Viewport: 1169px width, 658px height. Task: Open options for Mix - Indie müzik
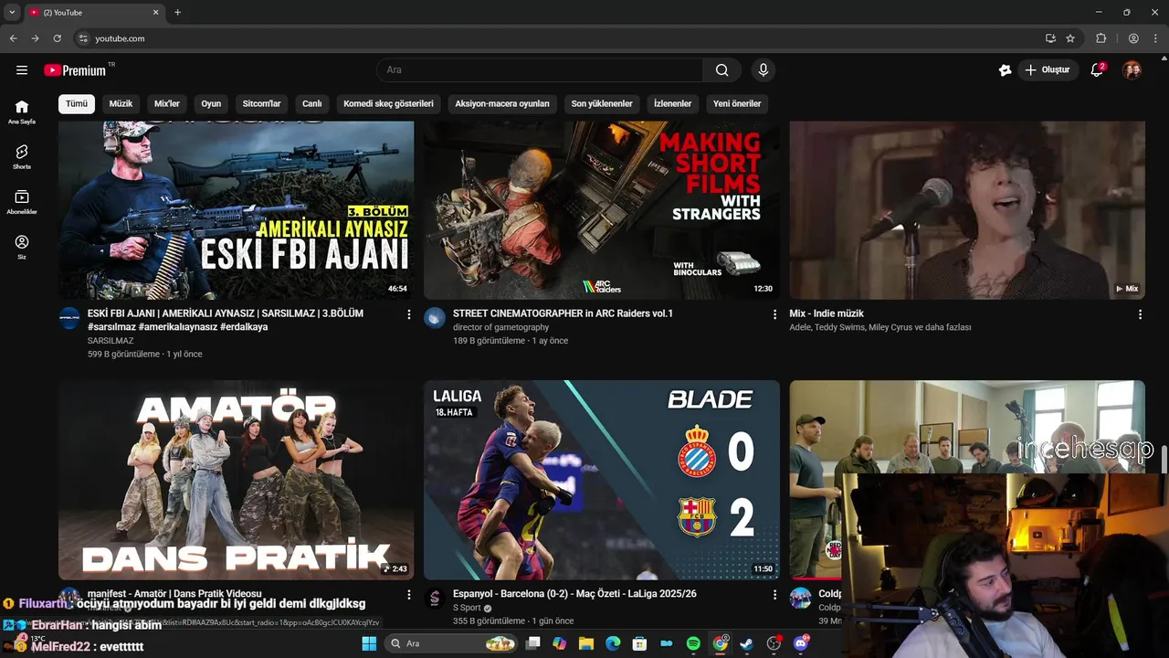pyautogui.click(x=1140, y=314)
